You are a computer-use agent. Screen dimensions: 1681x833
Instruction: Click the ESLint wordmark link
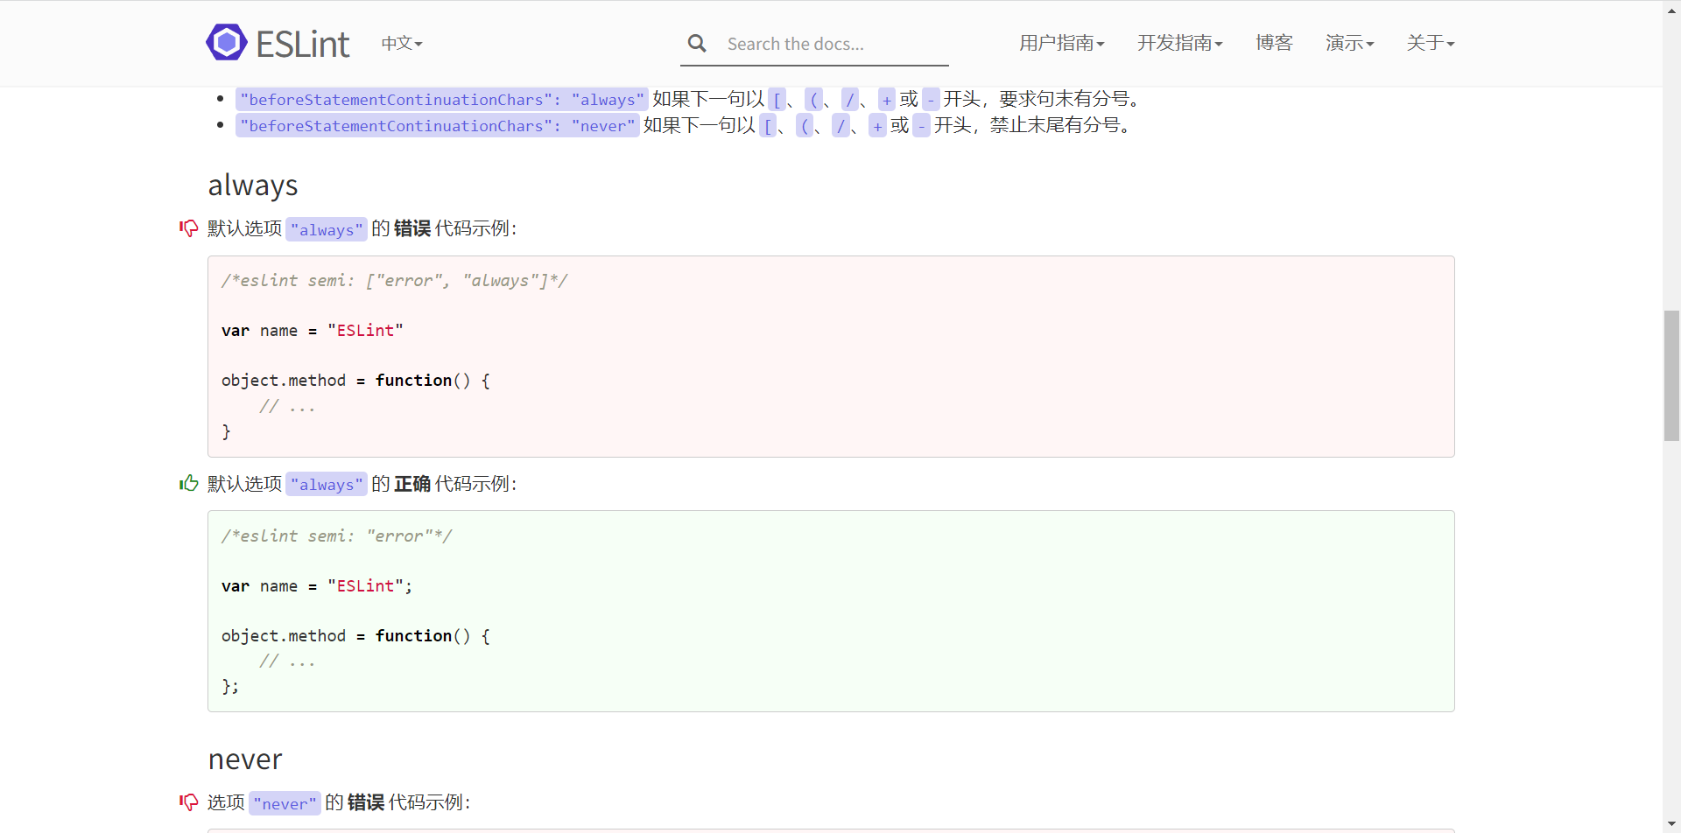[303, 44]
